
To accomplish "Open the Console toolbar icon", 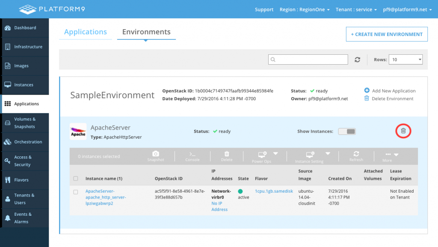I will pyautogui.click(x=192, y=154).
